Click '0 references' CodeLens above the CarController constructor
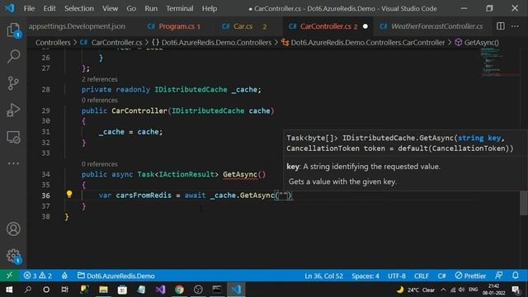The width and height of the screenshot is (528, 297). pos(99,101)
